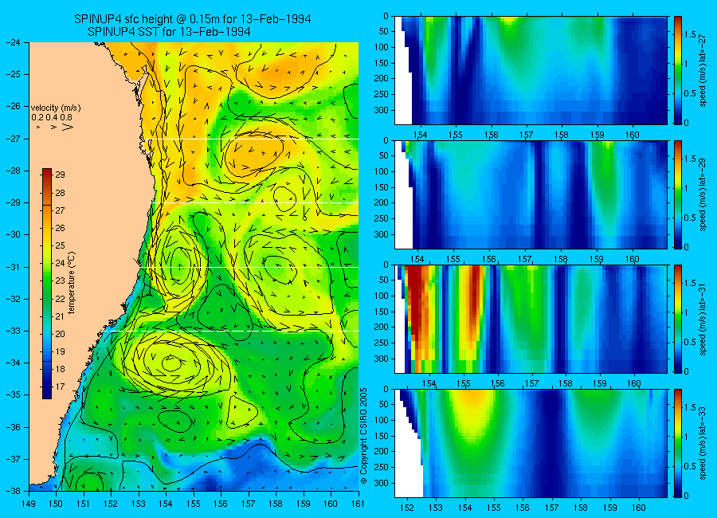Click depth label '150' on the lat=-33 section
The image size is (717, 518).
pos(382,436)
